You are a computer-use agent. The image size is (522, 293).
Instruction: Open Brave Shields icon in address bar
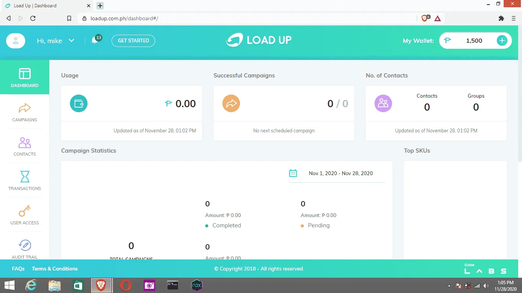tap(425, 18)
